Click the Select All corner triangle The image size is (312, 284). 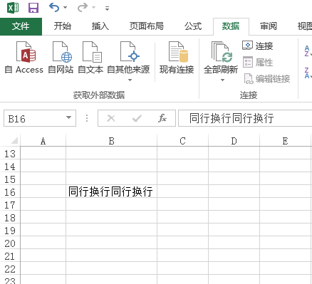[14, 140]
